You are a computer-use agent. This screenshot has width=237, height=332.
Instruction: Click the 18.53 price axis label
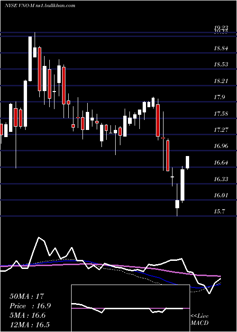[x=221, y=65]
